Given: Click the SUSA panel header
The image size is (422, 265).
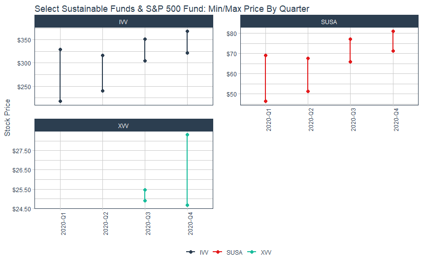Looking at the screenshot, I should [329, 22].
